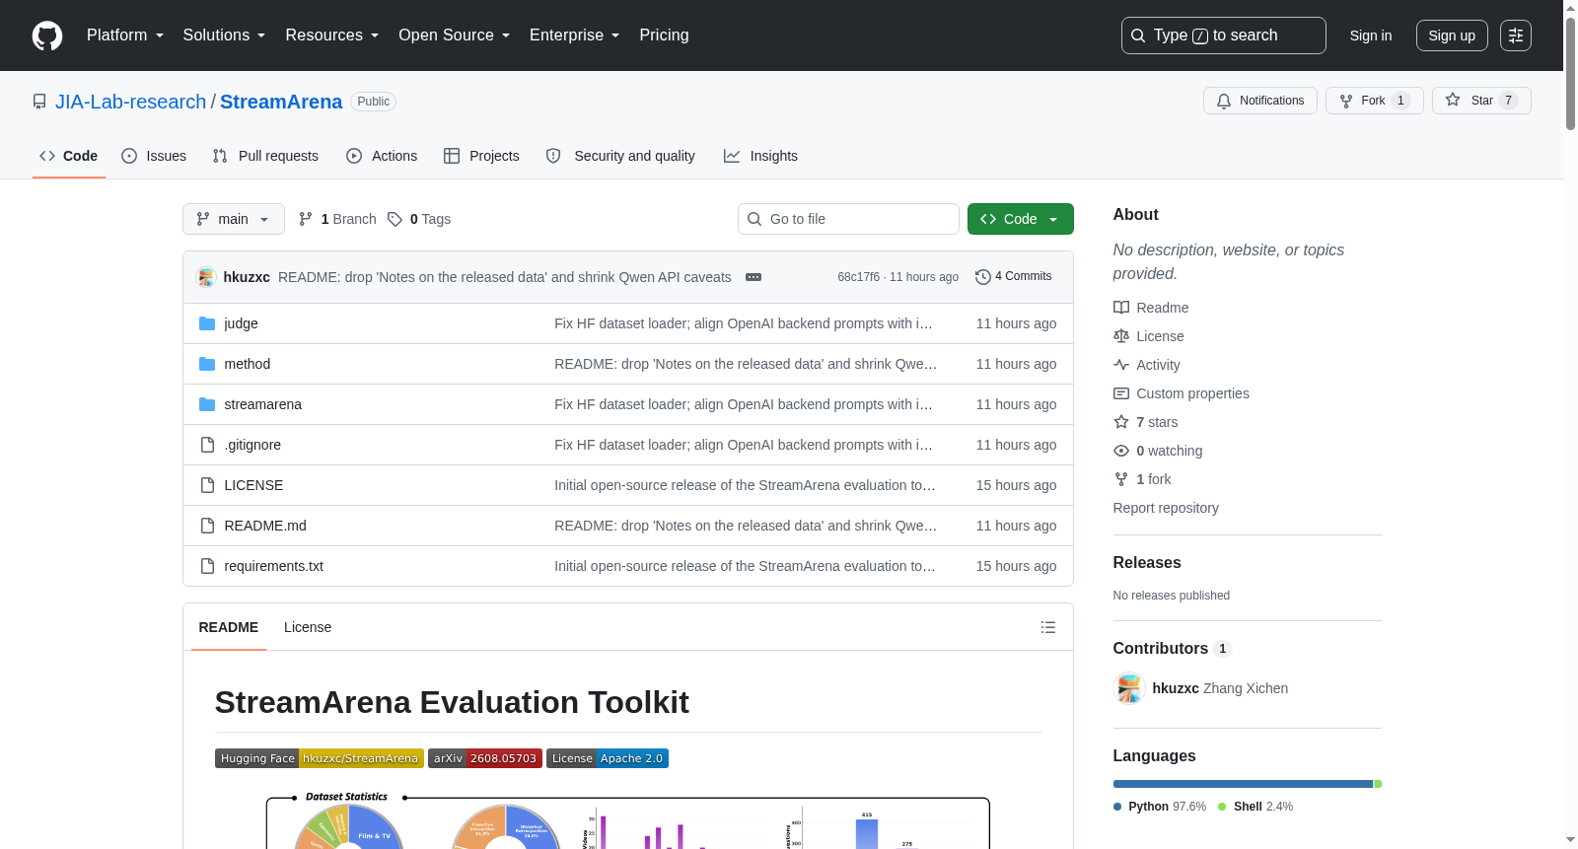Open the Activity pulse link in About
Viewport: 1578px width, 849px height.
[x=1147, y=365]
